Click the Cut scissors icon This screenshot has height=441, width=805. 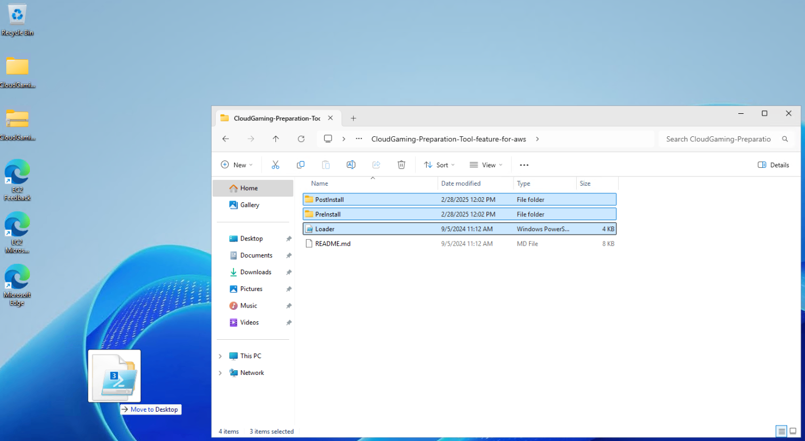point(275,165)
